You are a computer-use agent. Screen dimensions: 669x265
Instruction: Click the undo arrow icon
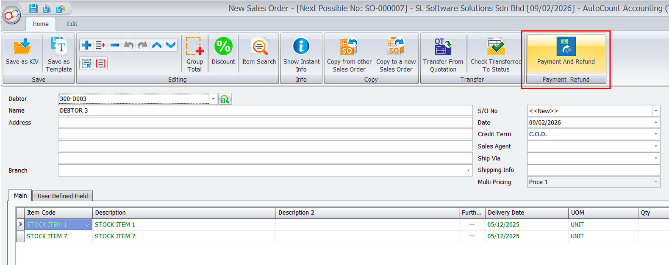(129, 45)
